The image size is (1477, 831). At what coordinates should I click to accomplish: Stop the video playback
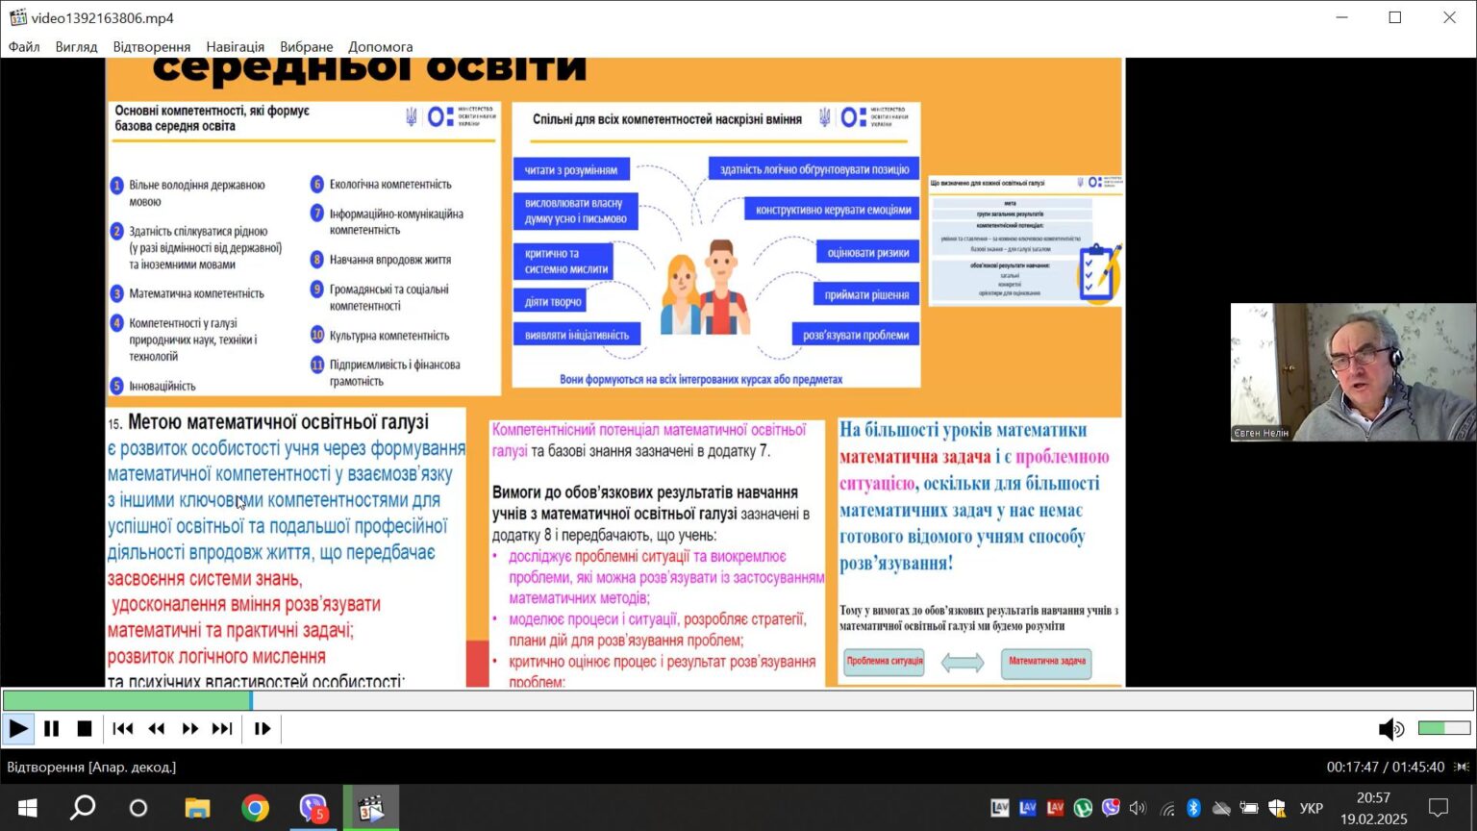(85, 729)
